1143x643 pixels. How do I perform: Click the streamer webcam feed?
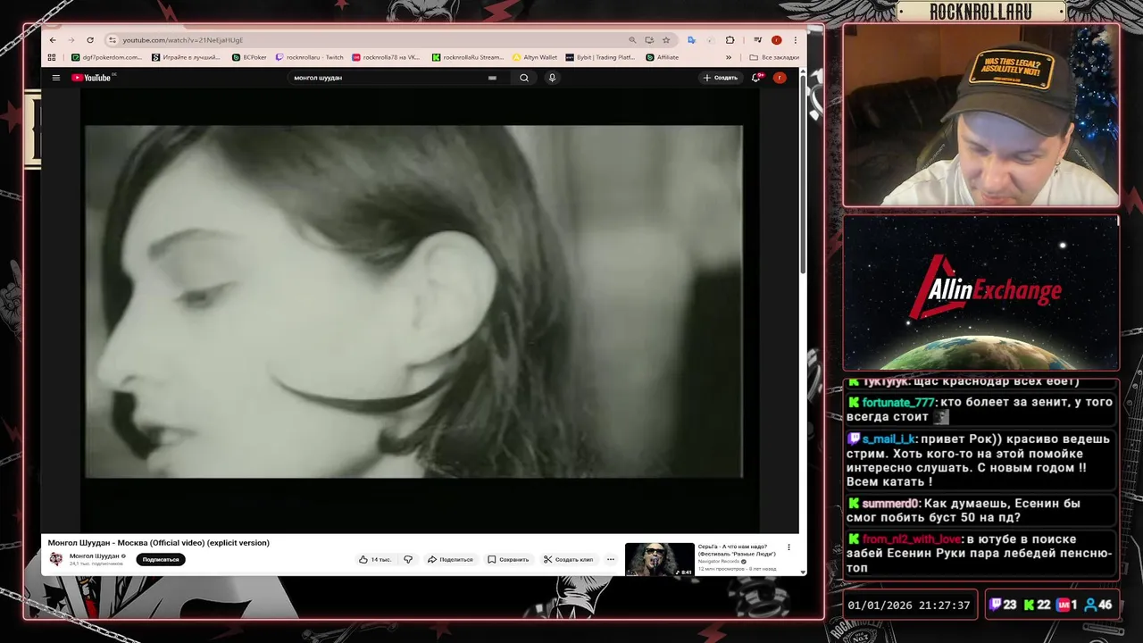click(981, 115)
